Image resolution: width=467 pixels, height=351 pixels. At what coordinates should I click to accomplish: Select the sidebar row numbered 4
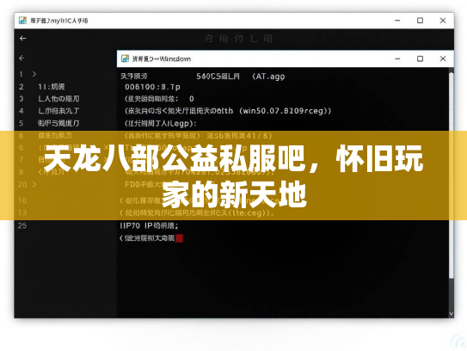[49, 111]
